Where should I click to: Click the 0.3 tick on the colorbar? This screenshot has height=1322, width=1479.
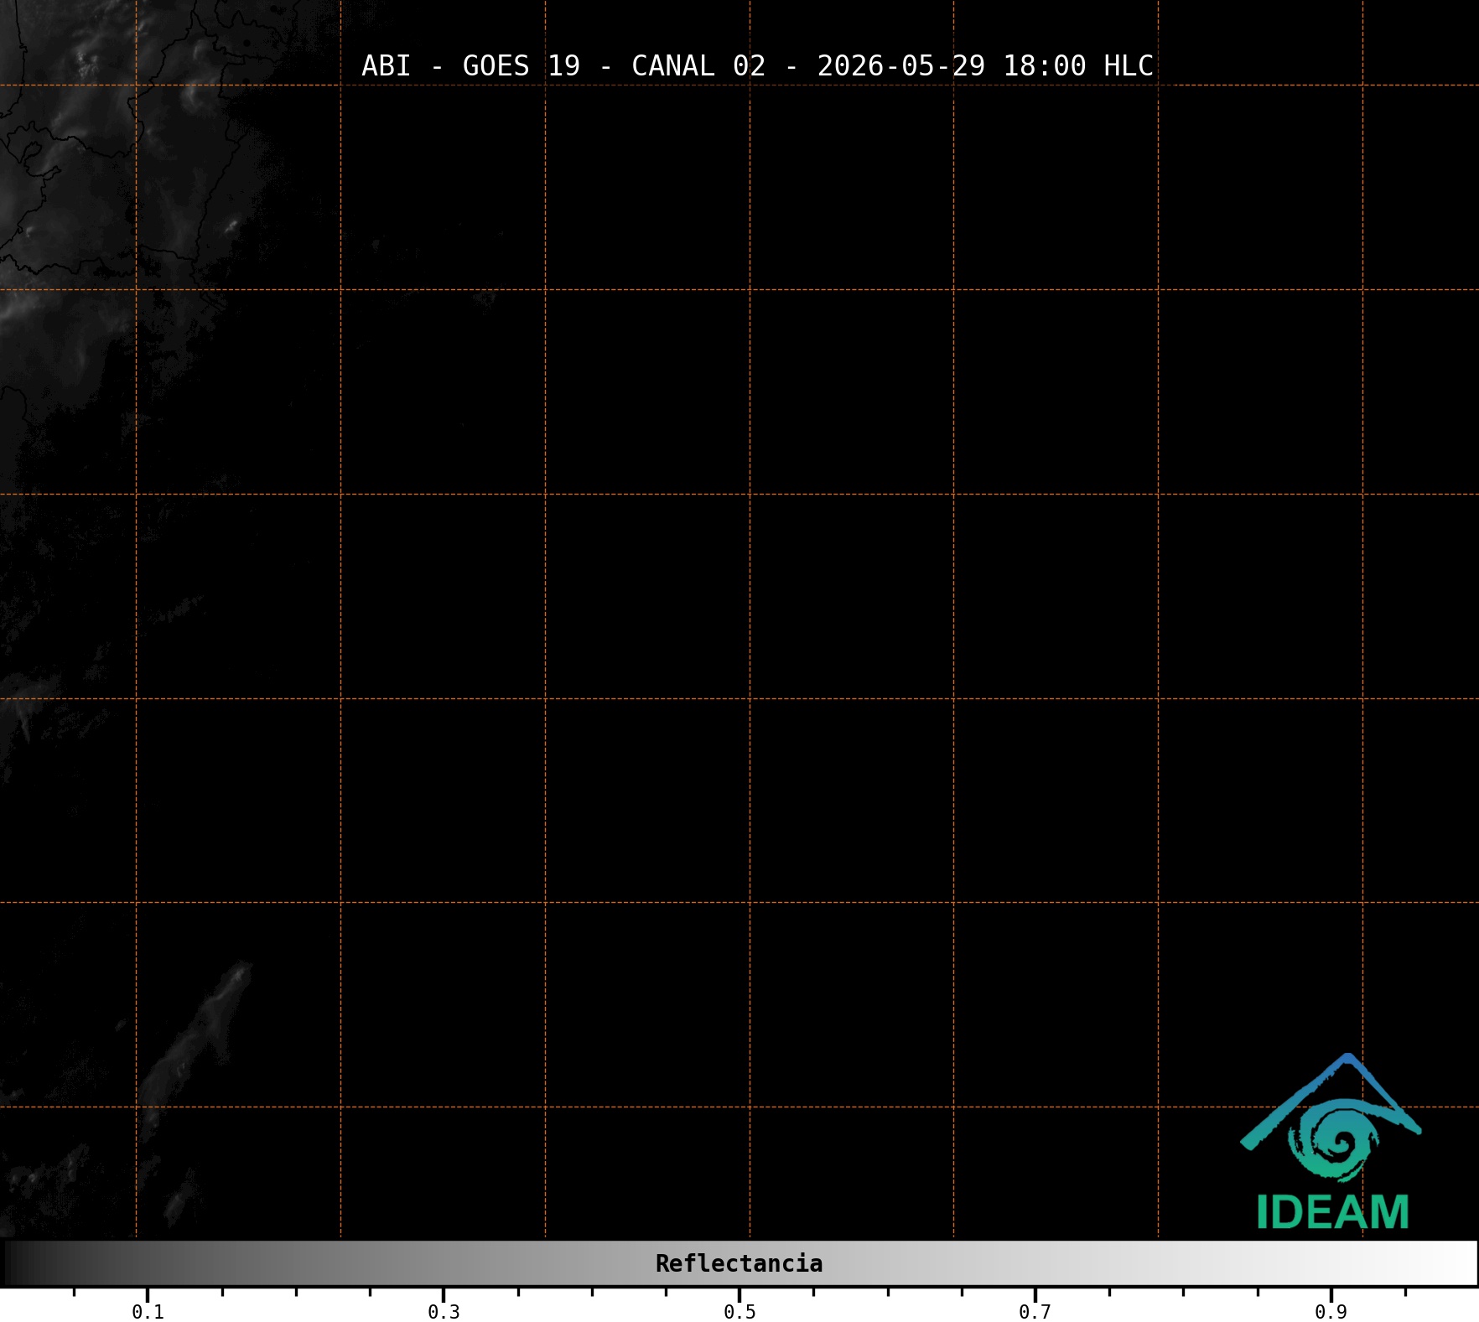click(444, 1312)
